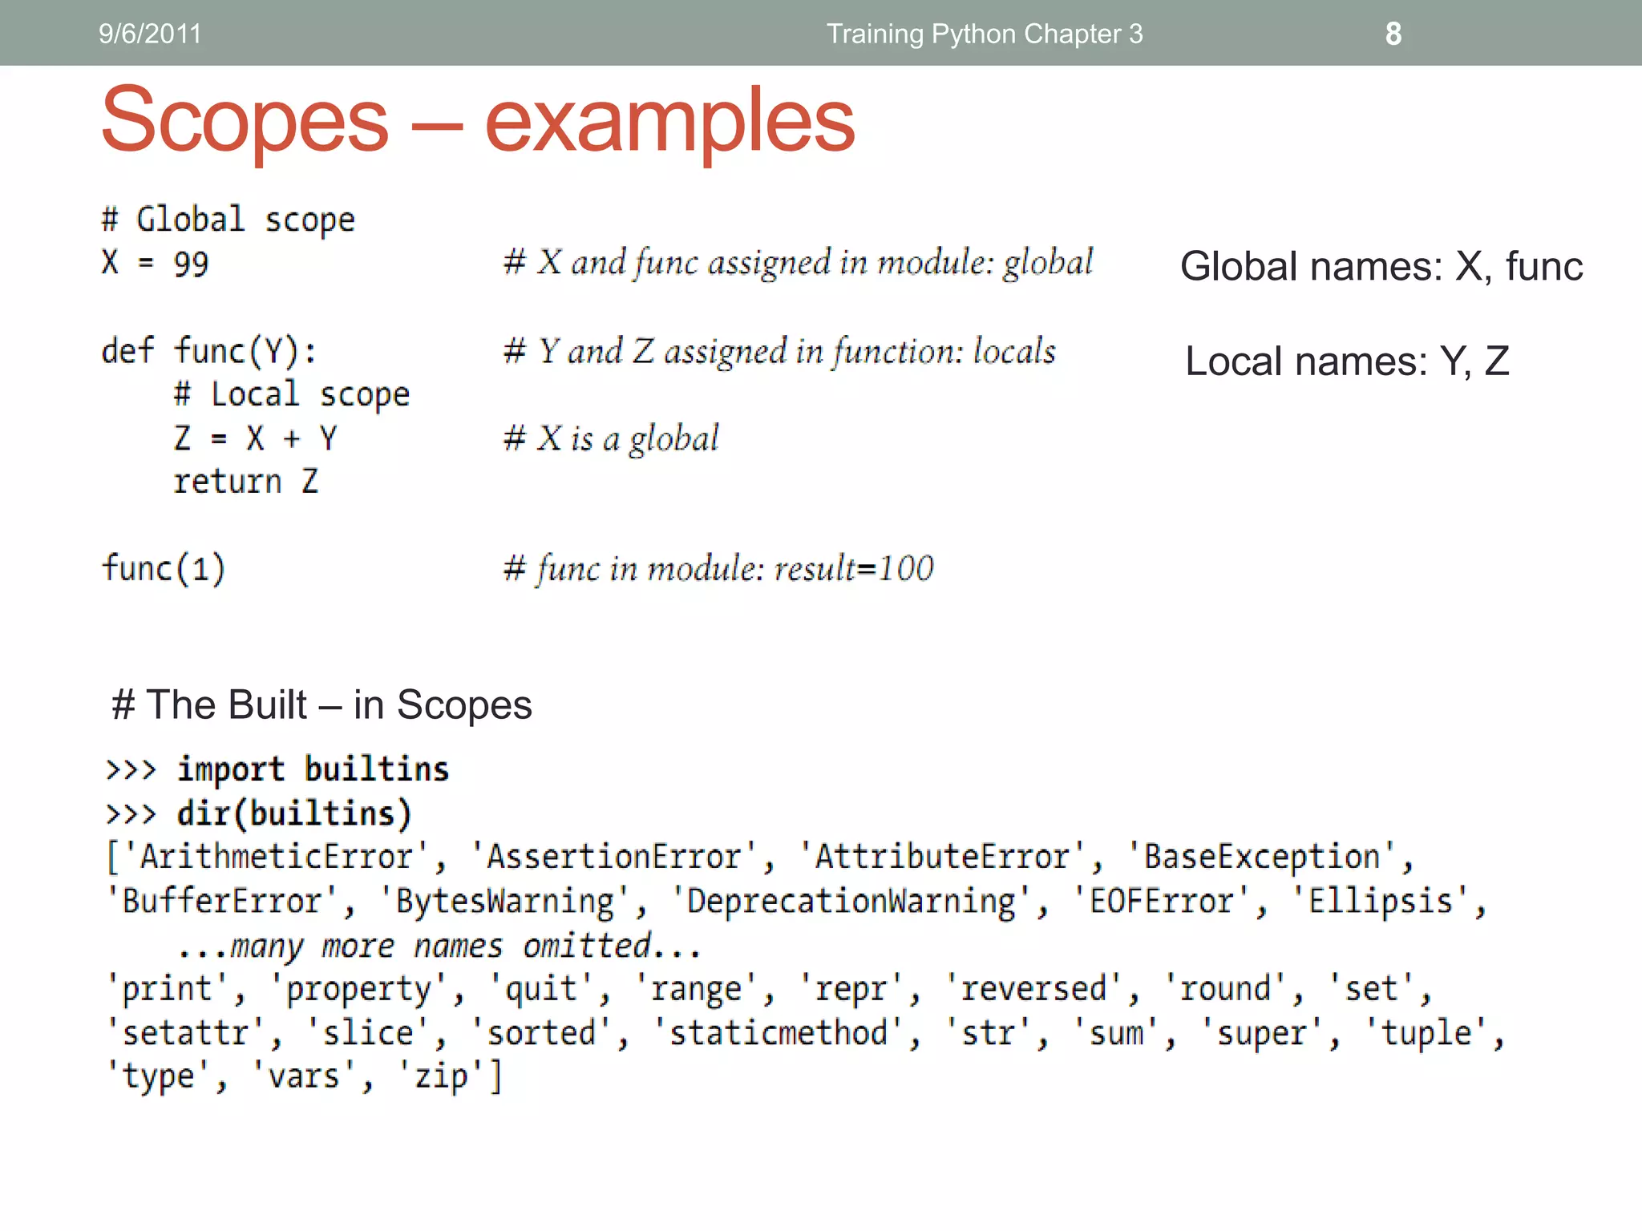The width and height of the screenshot is (1642, 1231).
Task: Click the name 'AssertionError'
Action: (614, 857)
